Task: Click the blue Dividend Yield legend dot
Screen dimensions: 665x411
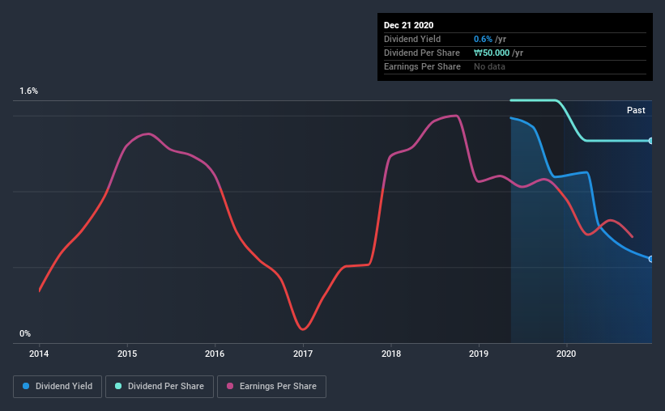Action: tap(26, 386)
